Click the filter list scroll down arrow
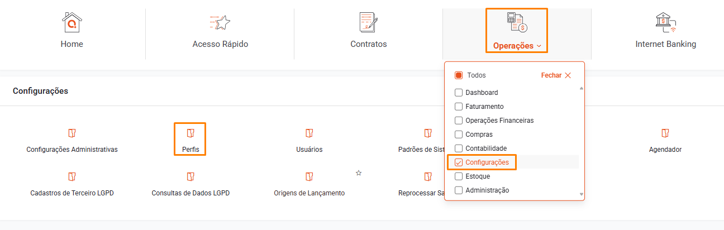Viewport: 724px width, 230px height. [582, 194]
